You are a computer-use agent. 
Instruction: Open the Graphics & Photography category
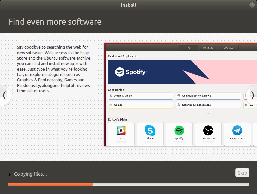tap(208, 105)
